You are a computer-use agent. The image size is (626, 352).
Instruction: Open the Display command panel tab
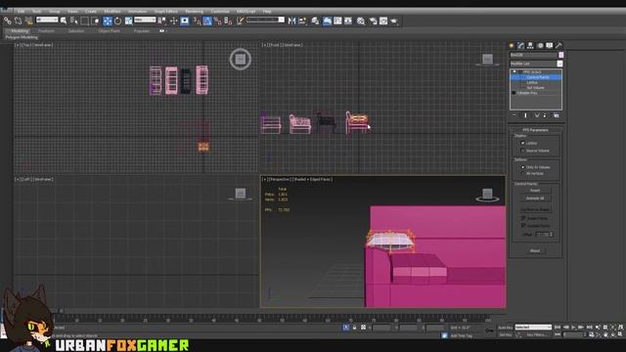click(x=550, y=46)
